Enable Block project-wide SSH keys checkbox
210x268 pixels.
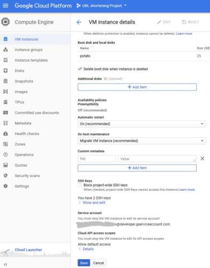coord(80,185)
